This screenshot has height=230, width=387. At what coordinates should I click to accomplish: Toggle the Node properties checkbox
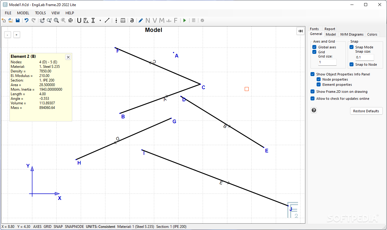pos(319,79)
